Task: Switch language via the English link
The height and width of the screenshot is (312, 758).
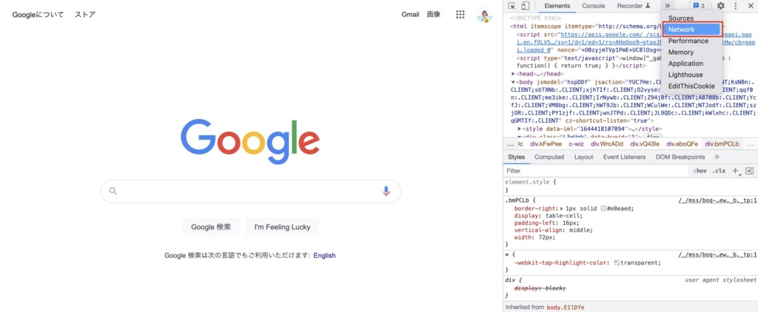Action: pyautogui.click(x=324, y=256)
